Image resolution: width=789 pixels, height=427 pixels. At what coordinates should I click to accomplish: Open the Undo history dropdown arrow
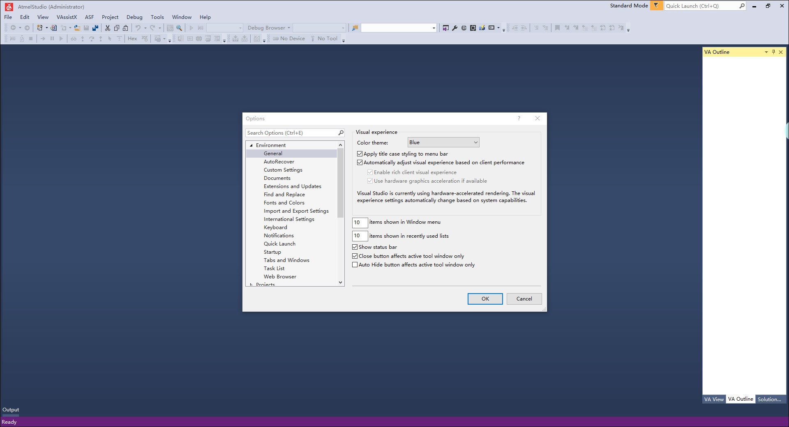(145, 28)
